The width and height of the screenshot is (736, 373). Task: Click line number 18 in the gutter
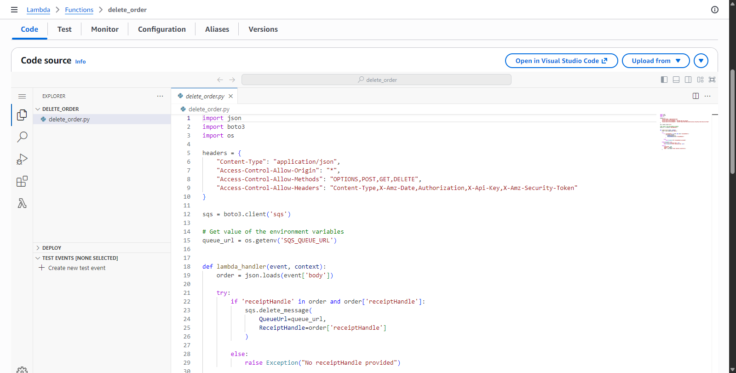[187, 267]
